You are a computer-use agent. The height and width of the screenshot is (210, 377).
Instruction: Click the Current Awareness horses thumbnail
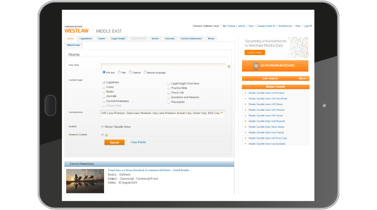coord(85,181)
